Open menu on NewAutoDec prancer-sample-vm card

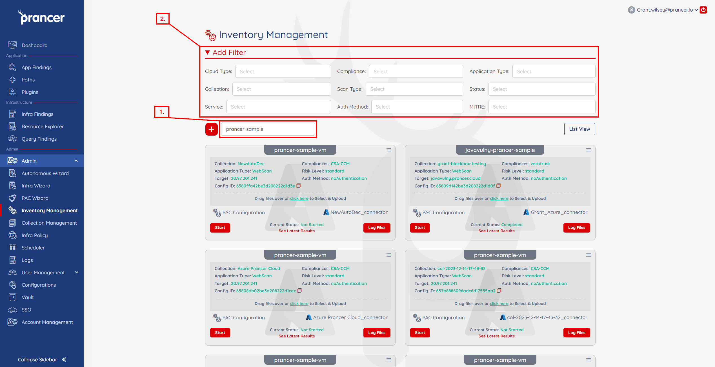click(x=389, y=150)
